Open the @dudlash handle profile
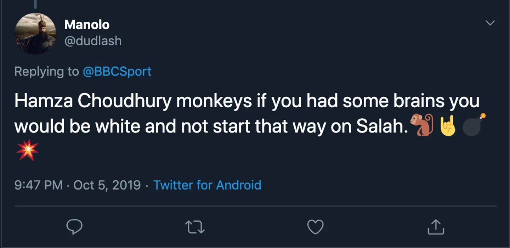Screen dimensions: 510x248 pyautogui.click(x=93, y=41)
